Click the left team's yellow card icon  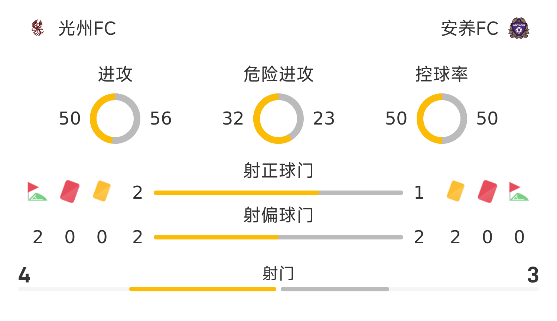pos(102,191)
